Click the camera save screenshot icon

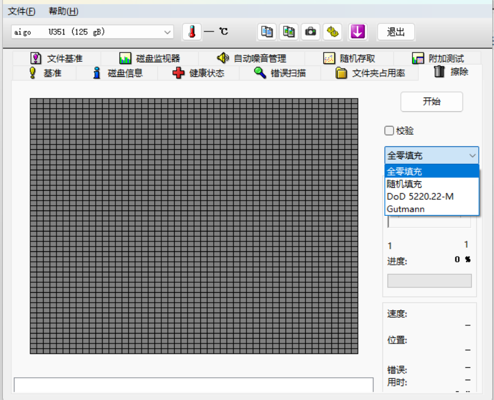pos(310,32)
